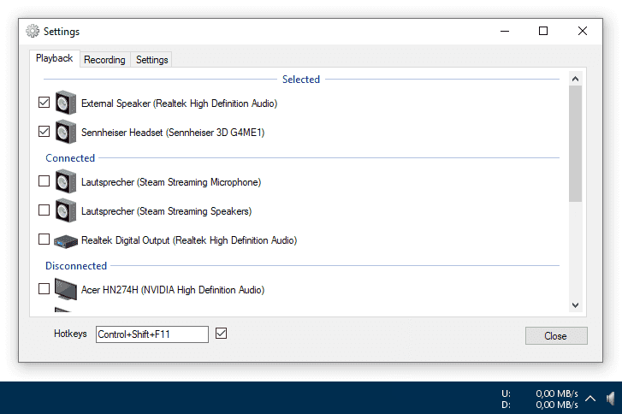Click the Selected group header

pos(301,80)
